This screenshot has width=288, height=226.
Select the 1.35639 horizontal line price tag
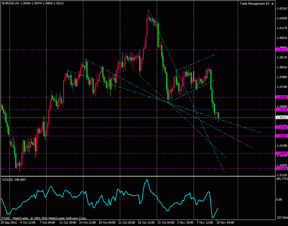(x=282, y=110)
